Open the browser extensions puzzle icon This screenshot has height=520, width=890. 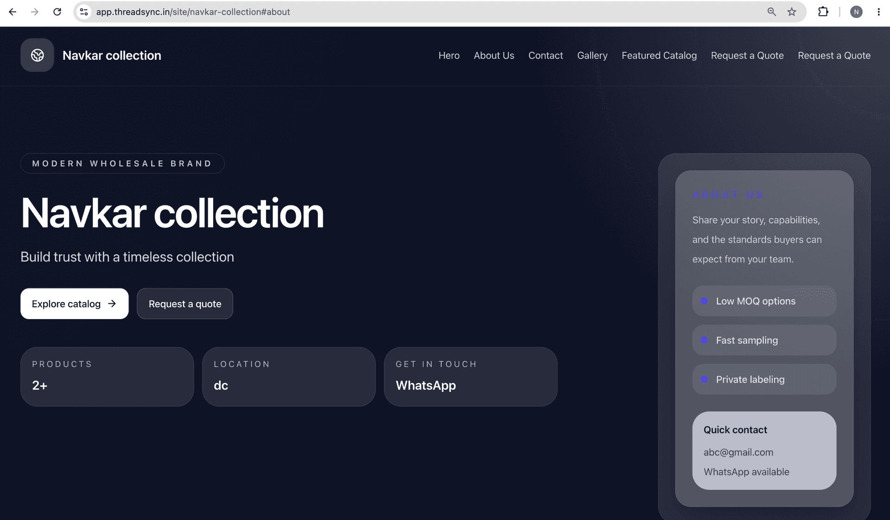coord(823,12)
